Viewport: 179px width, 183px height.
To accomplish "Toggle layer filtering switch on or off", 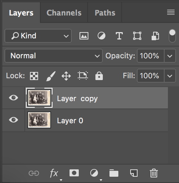I will [x=172, y=36].
